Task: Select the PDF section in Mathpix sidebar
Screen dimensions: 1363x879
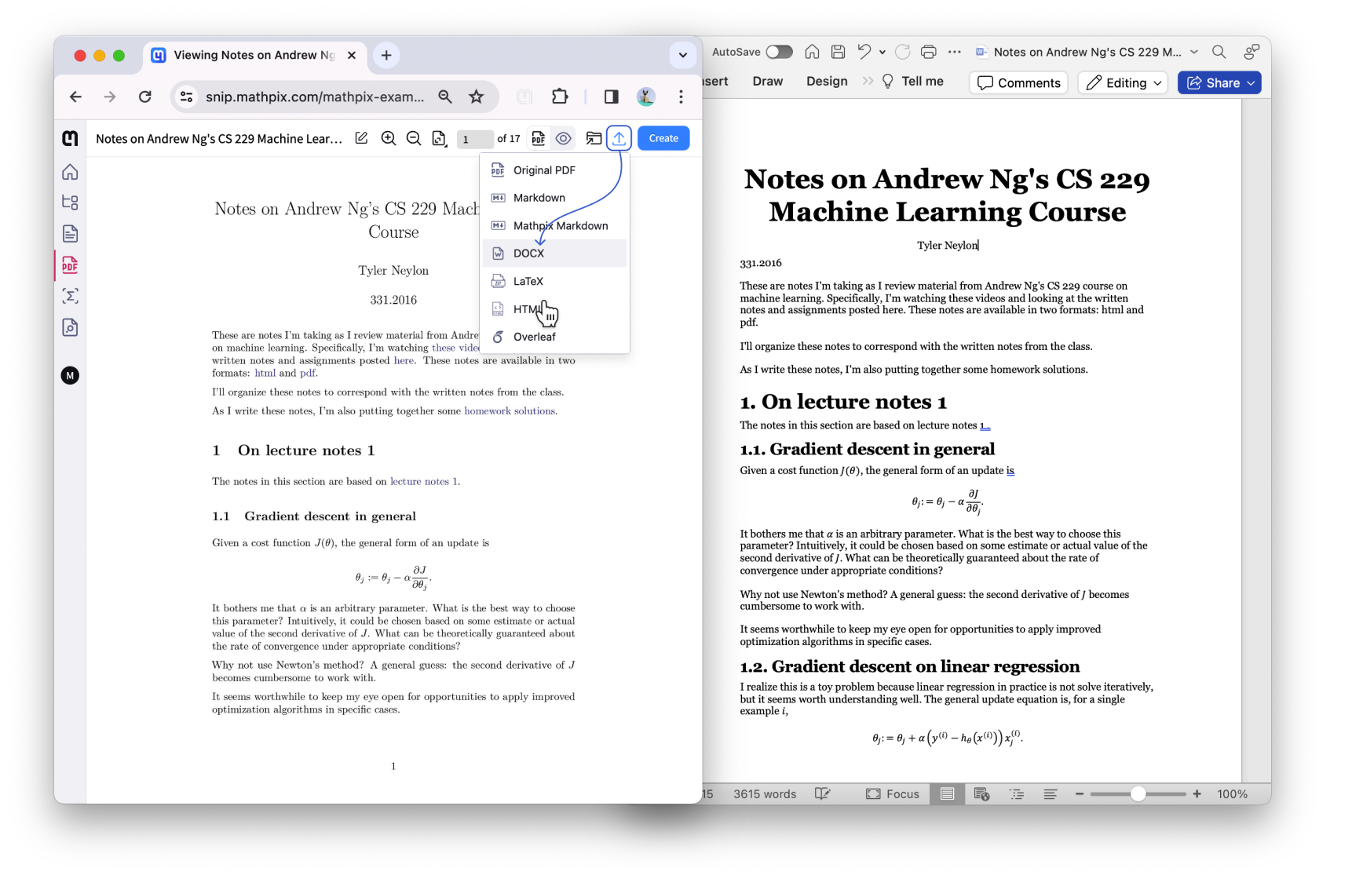Action: 70,265
